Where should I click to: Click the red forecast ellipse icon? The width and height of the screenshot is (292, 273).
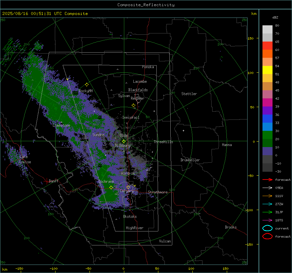(267, 236)
